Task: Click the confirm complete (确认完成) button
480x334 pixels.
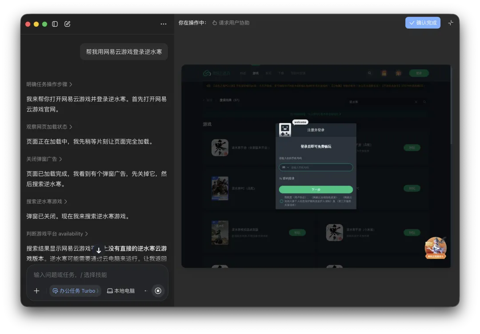Action: pos(423,23)
